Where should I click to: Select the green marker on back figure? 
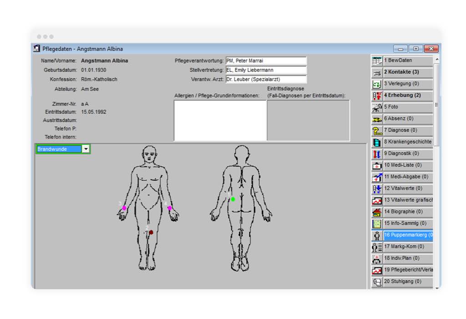pos(233,199)
